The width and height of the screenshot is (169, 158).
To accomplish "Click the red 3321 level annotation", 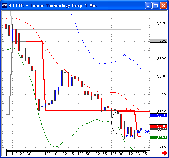I will (129, 109).
